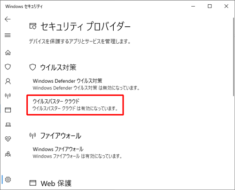Minimize the Windows セキュリティ window
235x190 pixels.
(x=193, y=6)
